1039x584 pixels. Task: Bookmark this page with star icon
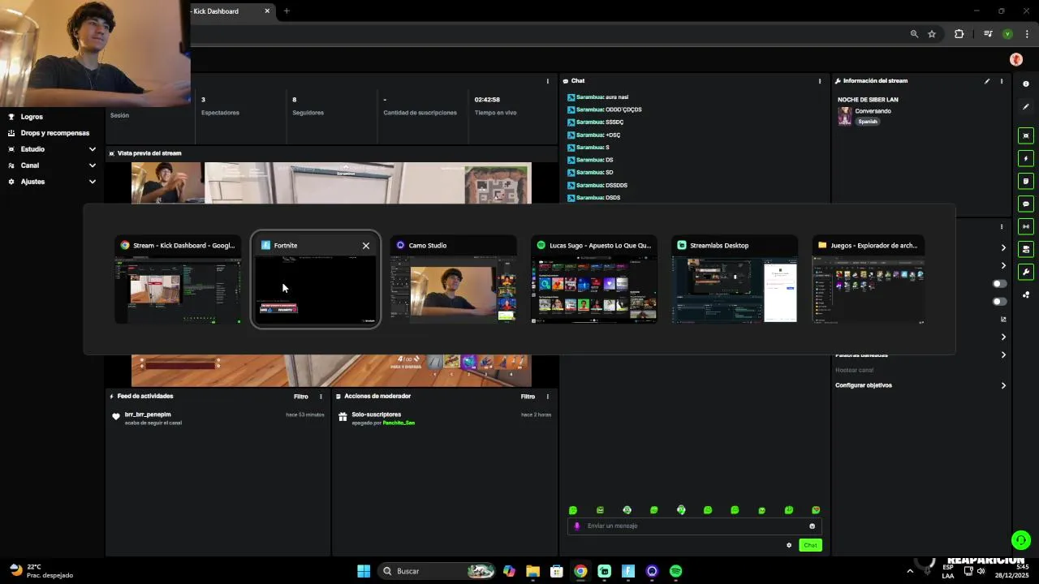point(932,34)
